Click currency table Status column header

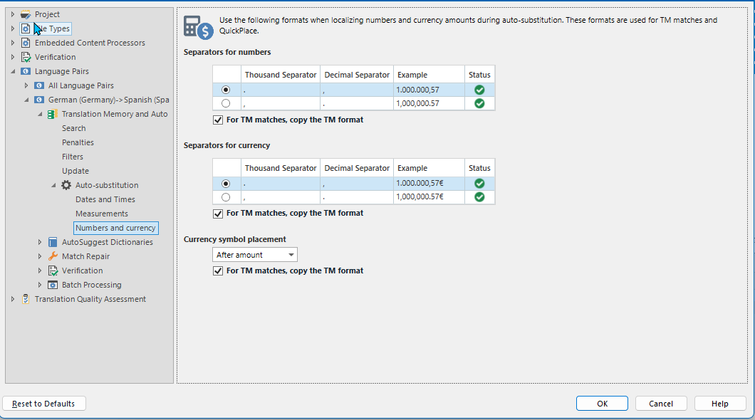pyautogui.click(x=479, y=169)
